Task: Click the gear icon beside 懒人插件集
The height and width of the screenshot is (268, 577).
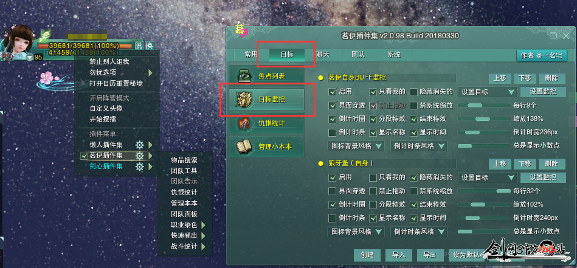Action: (139, 145)
